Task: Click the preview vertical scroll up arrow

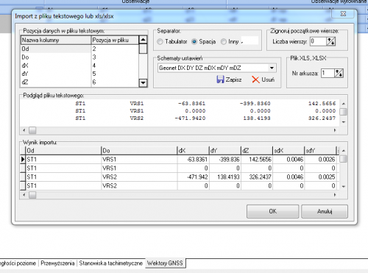Action: (x=344, y=104)
